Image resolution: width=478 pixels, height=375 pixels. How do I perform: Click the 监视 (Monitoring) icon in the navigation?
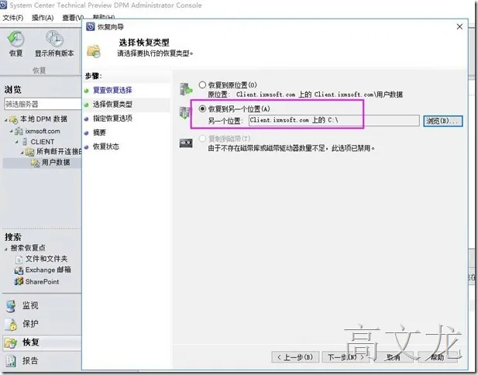coord(12,306)
